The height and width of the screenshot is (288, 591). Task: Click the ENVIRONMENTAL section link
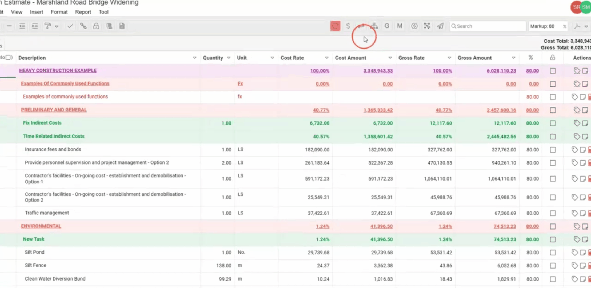point(41,226)
